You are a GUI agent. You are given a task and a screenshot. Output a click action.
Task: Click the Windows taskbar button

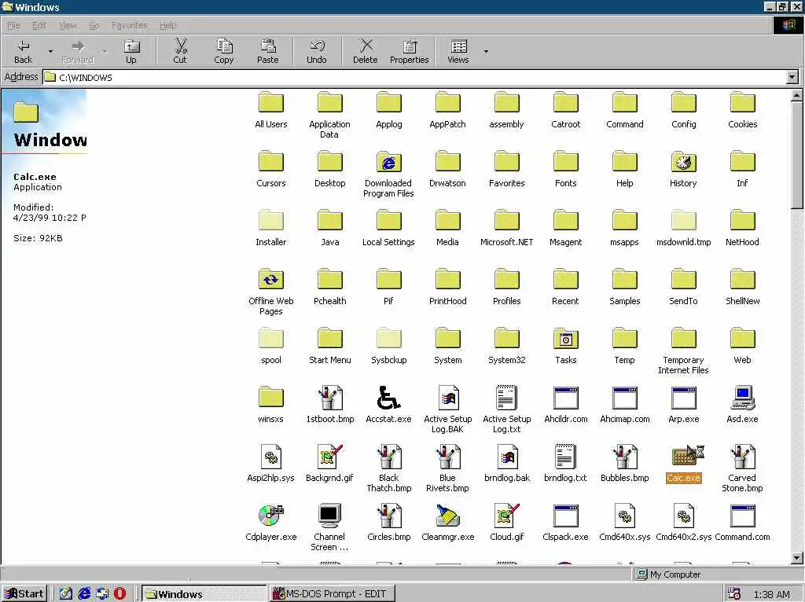click(204, 594)
